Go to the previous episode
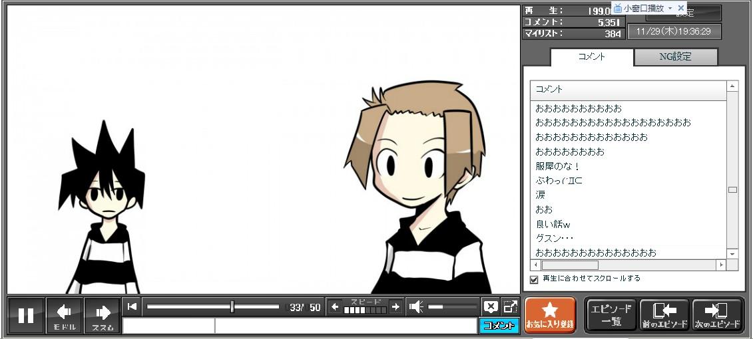 click(664, 315)
